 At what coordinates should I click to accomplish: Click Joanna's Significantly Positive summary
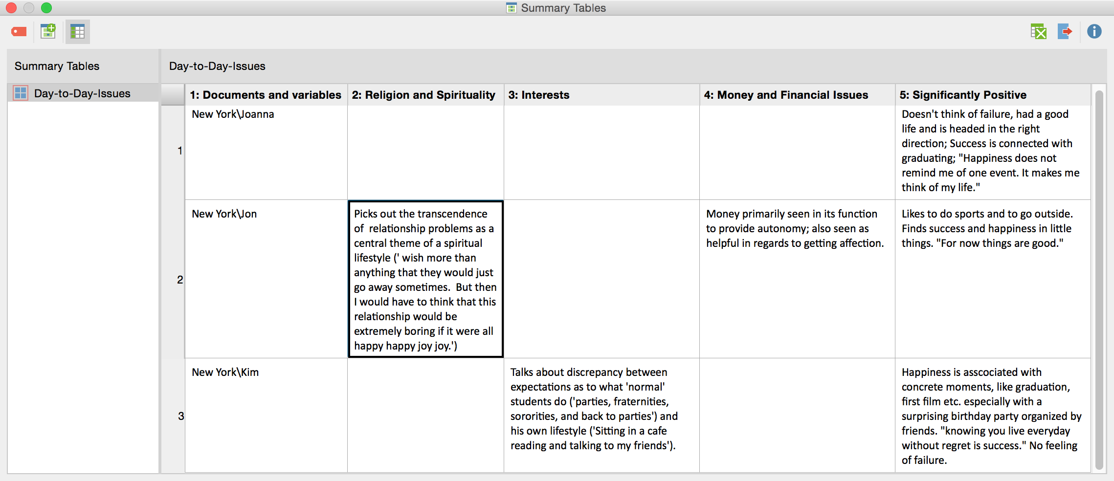[993, 153]
